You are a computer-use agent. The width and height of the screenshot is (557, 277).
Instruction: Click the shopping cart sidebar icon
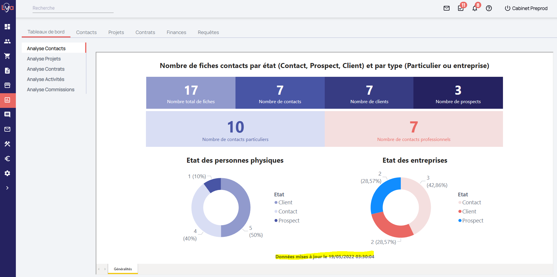point(7,56)
